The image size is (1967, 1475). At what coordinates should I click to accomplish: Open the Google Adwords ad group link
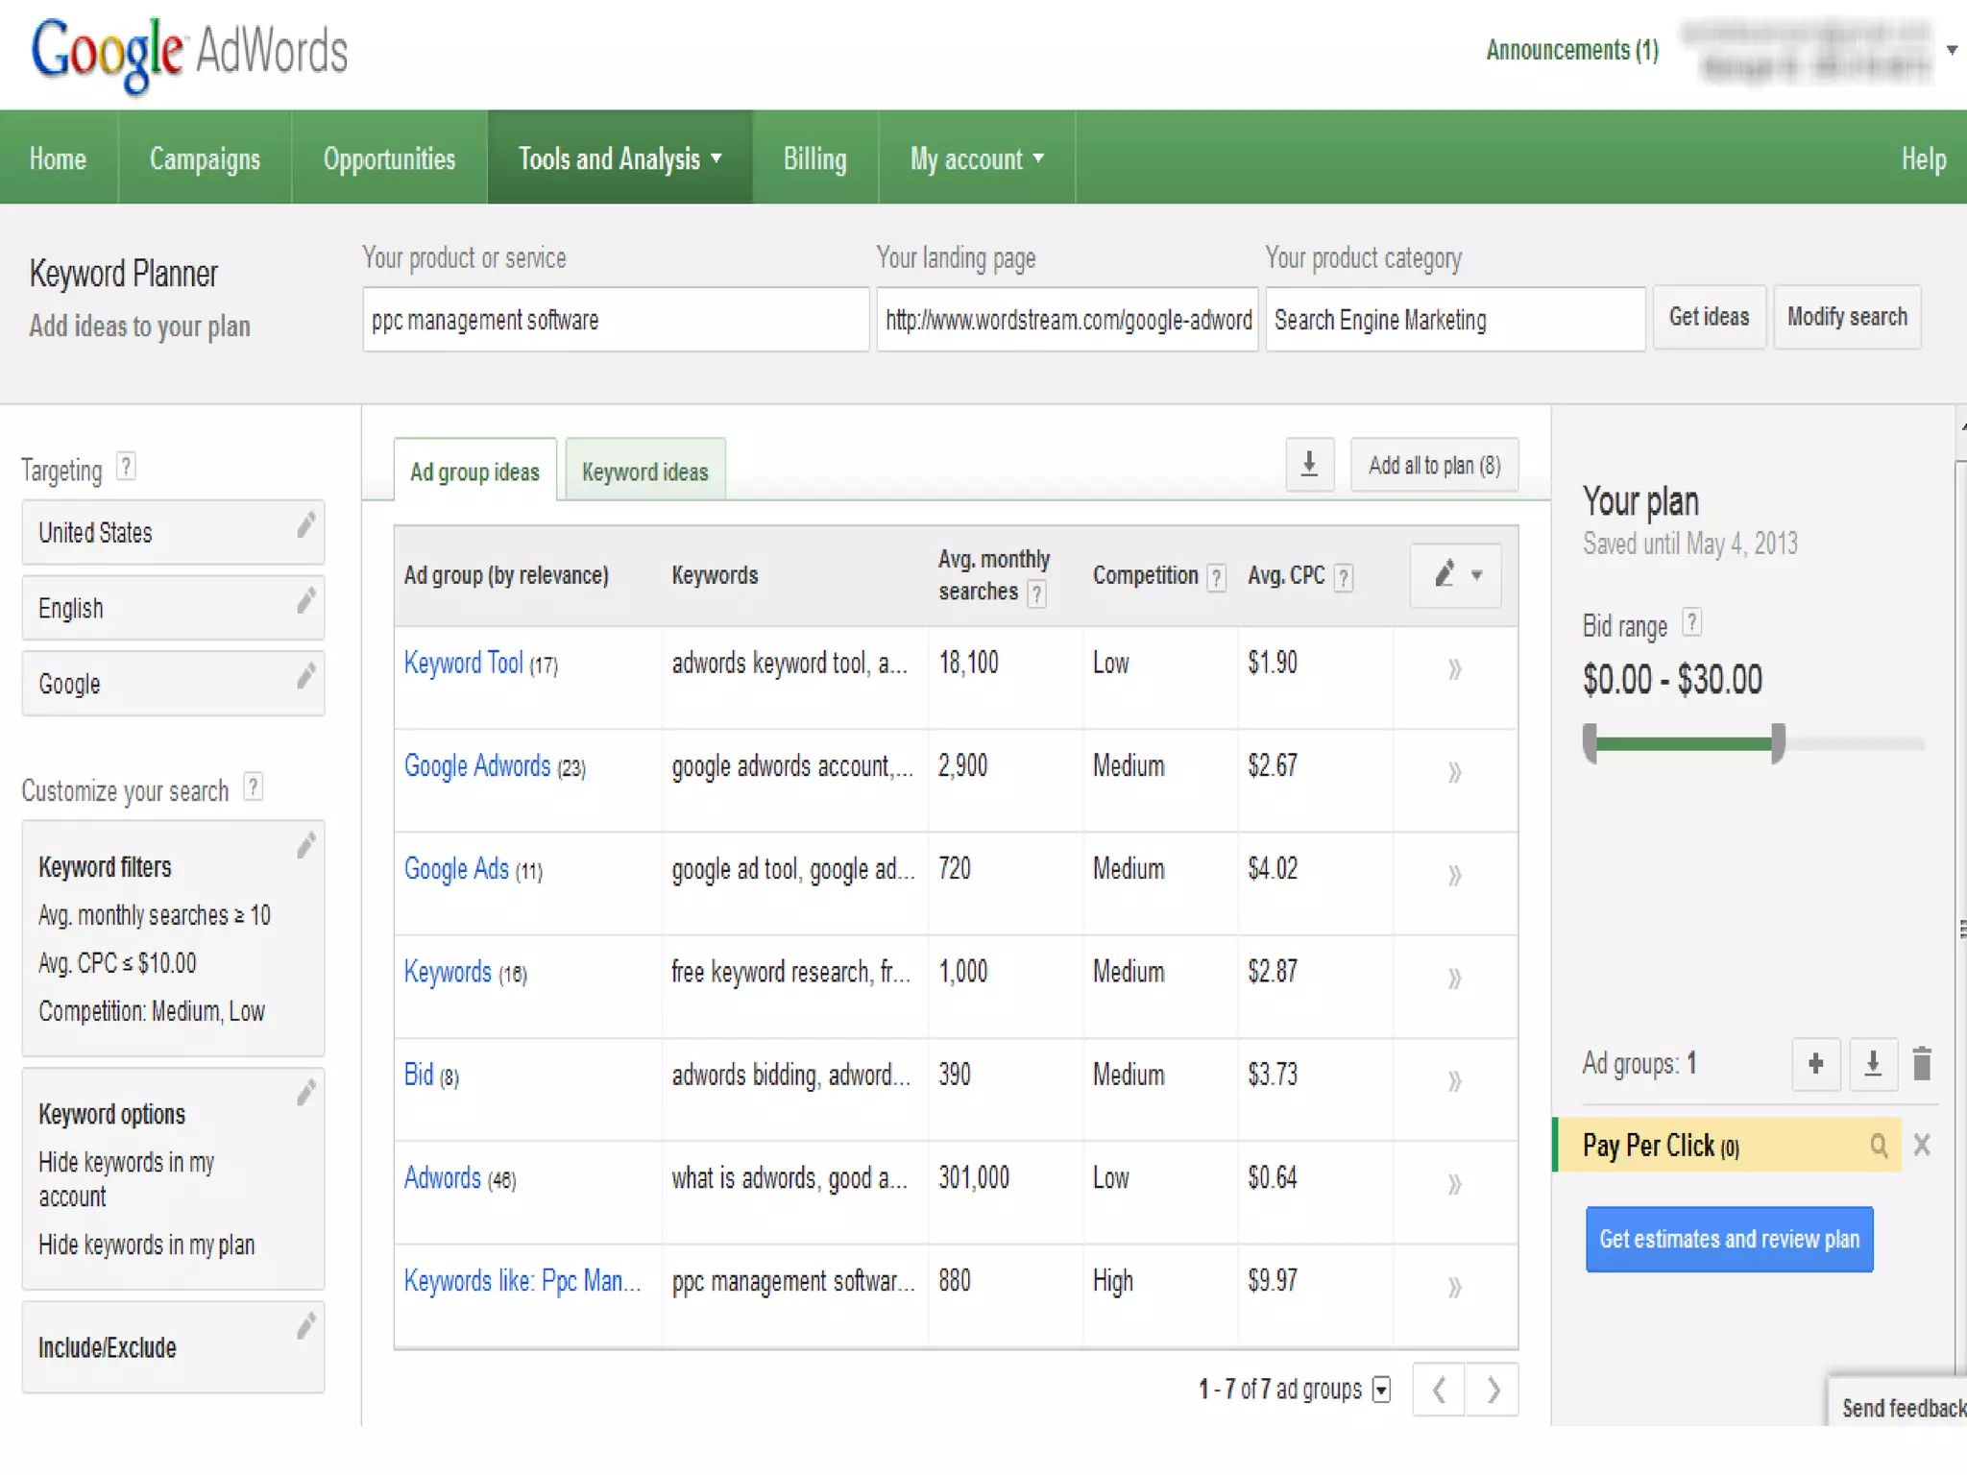point(477,766)
